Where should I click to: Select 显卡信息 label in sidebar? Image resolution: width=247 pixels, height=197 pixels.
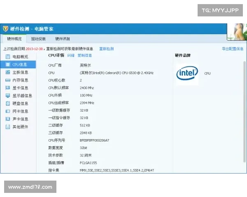(20, 88)
